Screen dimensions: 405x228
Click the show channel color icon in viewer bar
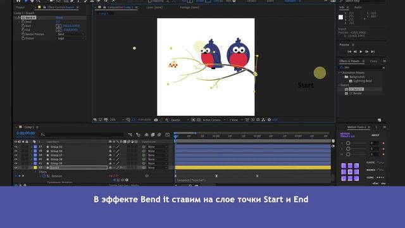coord(166,120)
